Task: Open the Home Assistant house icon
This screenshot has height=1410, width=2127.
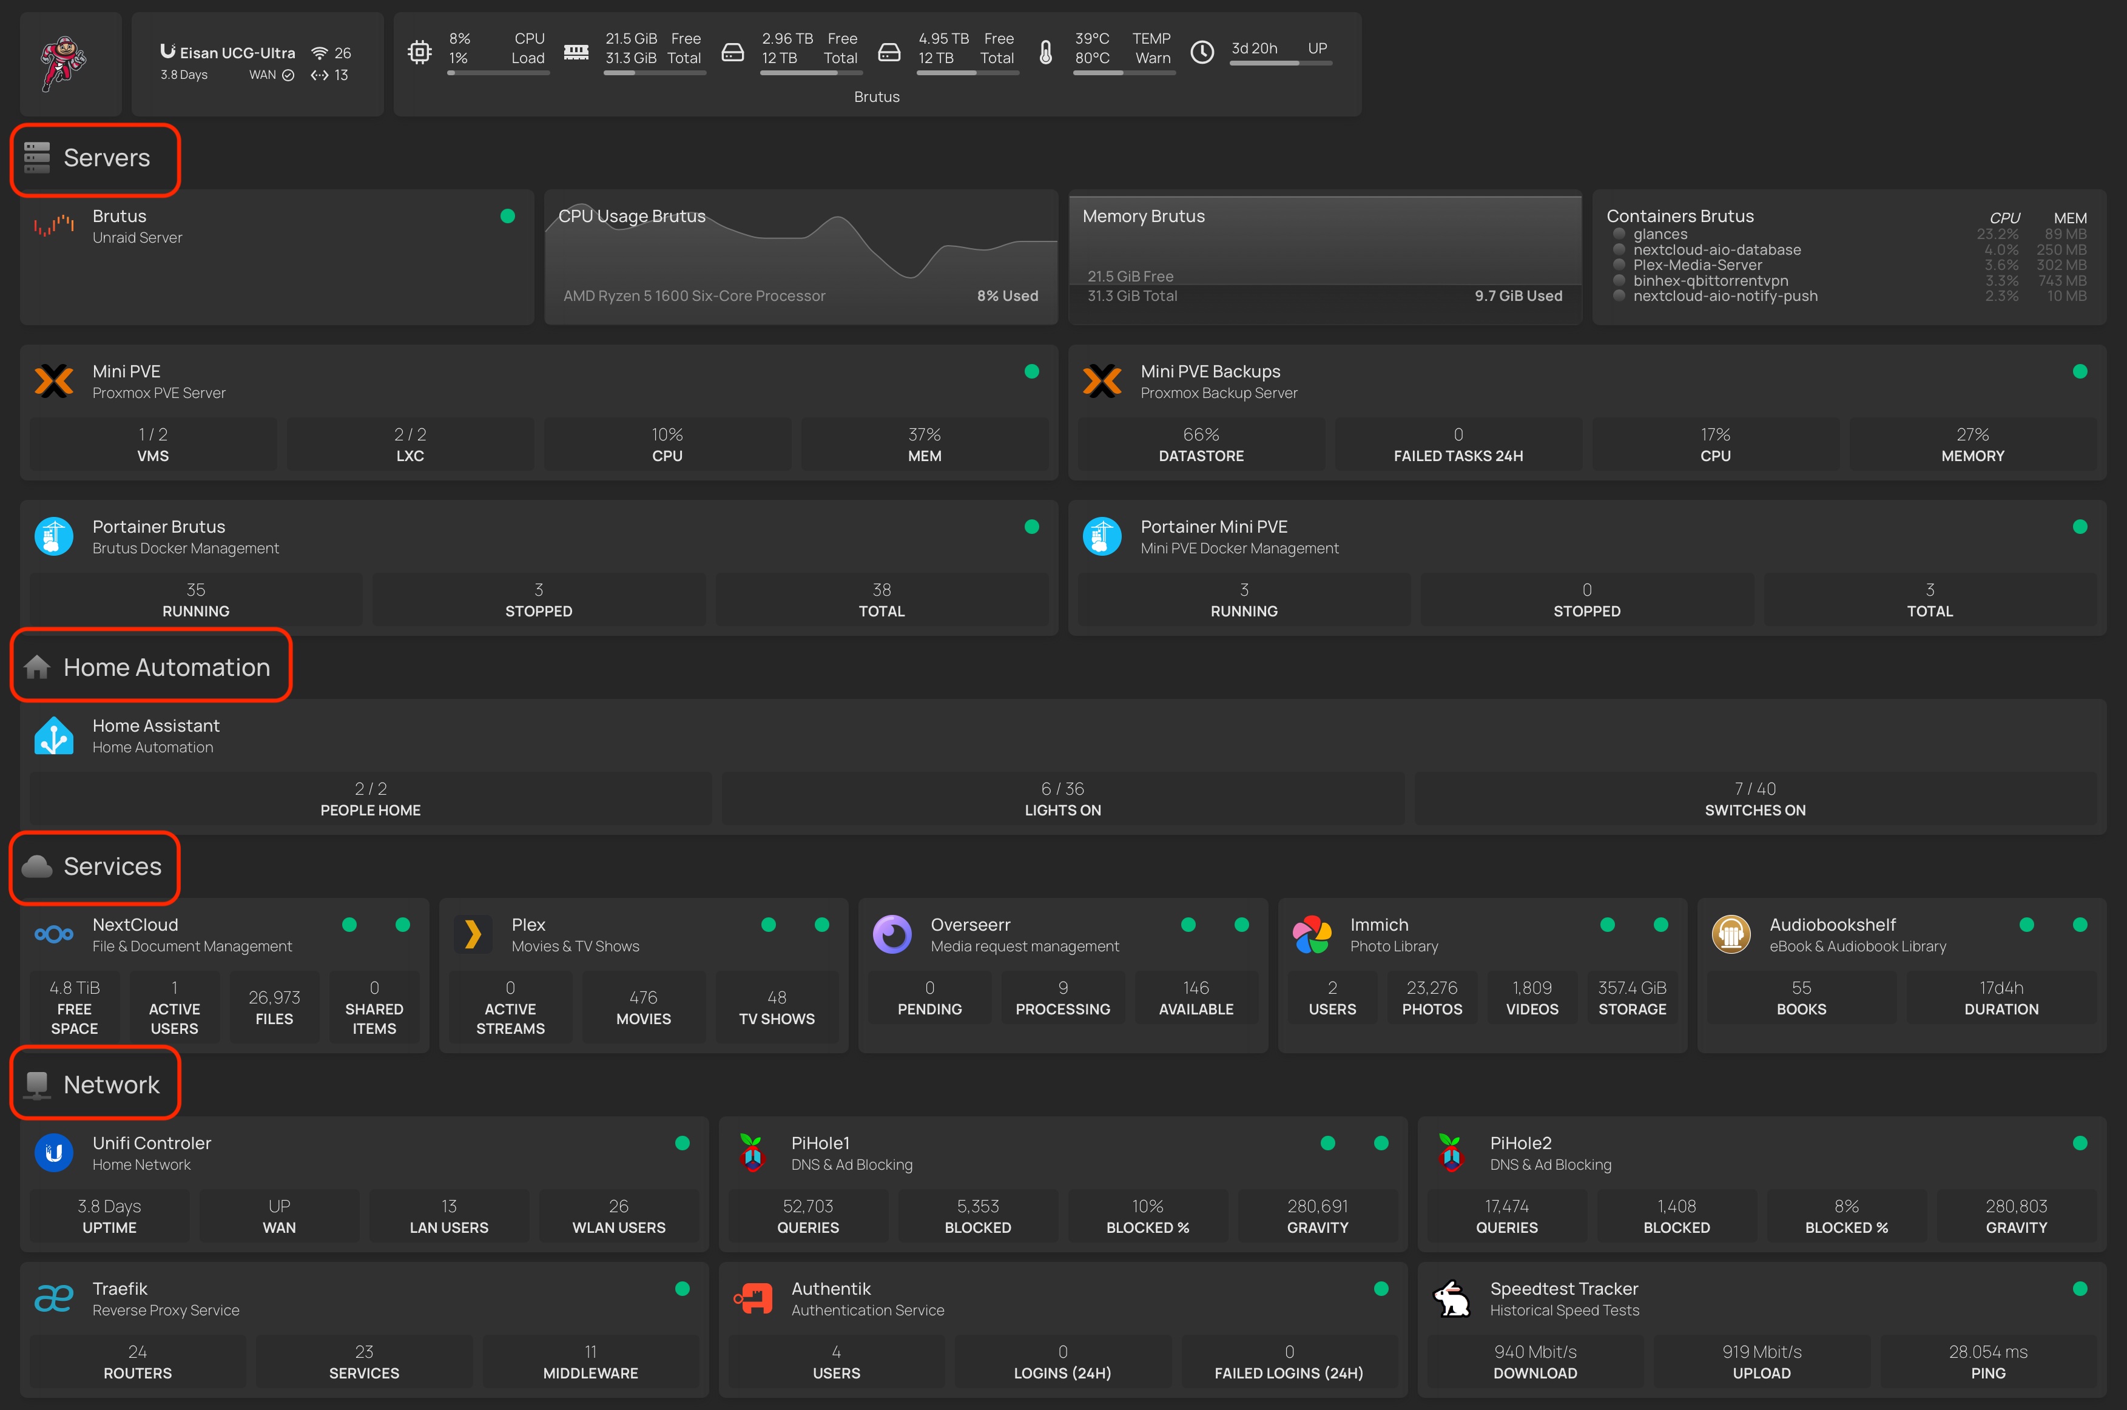Action: coord(54,735)
